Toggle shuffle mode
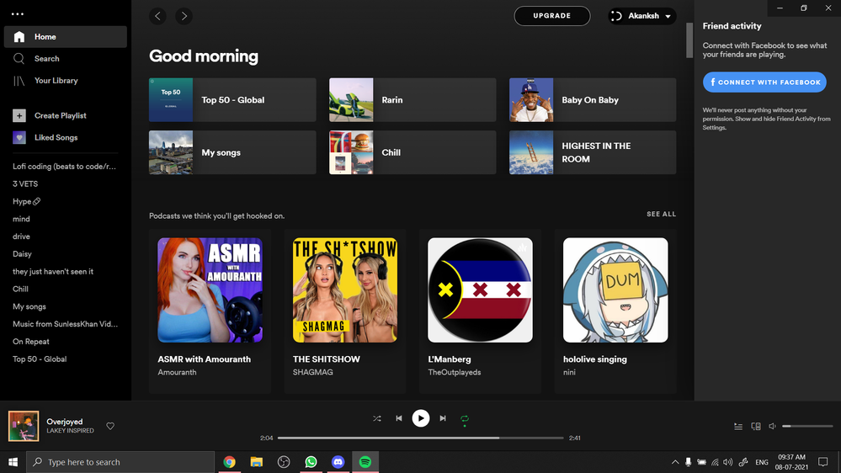This screenshot has width=841, height=473. [376, 418]
